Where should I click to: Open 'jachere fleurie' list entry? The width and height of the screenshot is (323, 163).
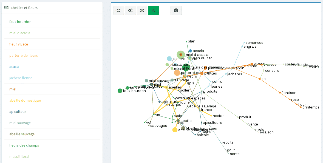pyautogui.click(x=21, y=78)
